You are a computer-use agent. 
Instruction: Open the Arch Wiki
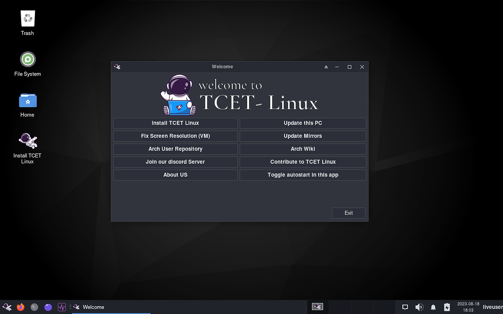(303, 149)
